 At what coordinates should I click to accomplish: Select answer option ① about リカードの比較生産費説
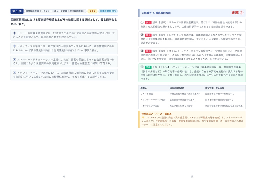[x=64, y=35]
